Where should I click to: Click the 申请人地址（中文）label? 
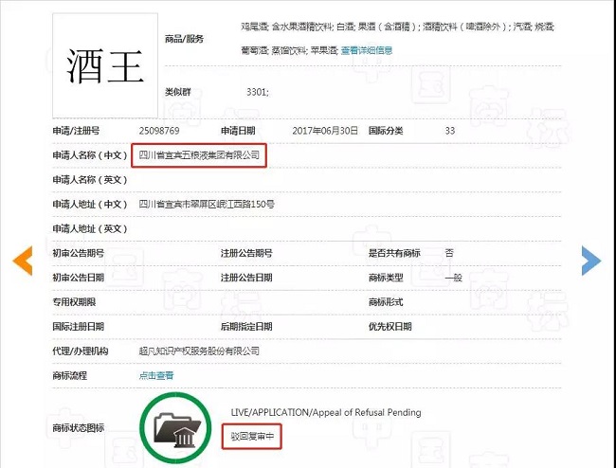[x=90, y=205]
